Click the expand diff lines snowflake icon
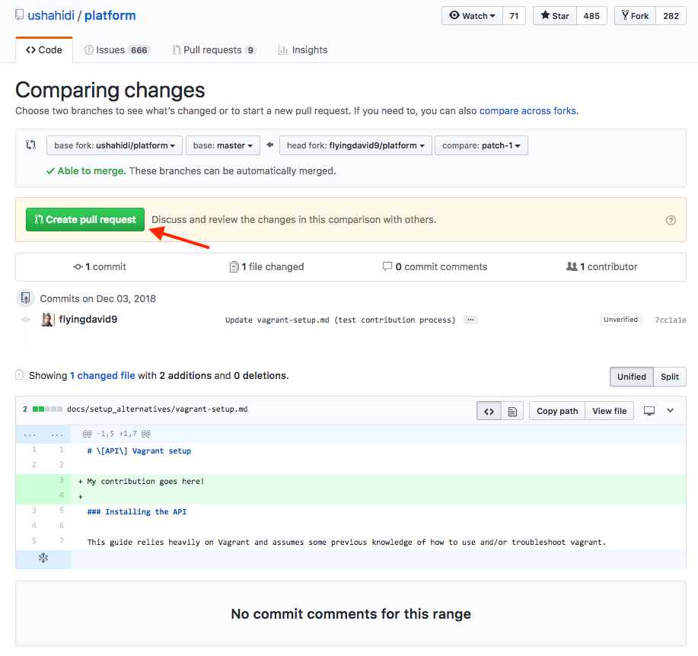Viewport: 698px width, 656px height. coord(43,559)
